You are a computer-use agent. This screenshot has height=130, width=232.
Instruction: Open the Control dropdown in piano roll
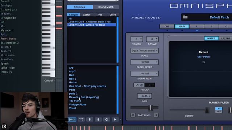[x=49, y=81]
